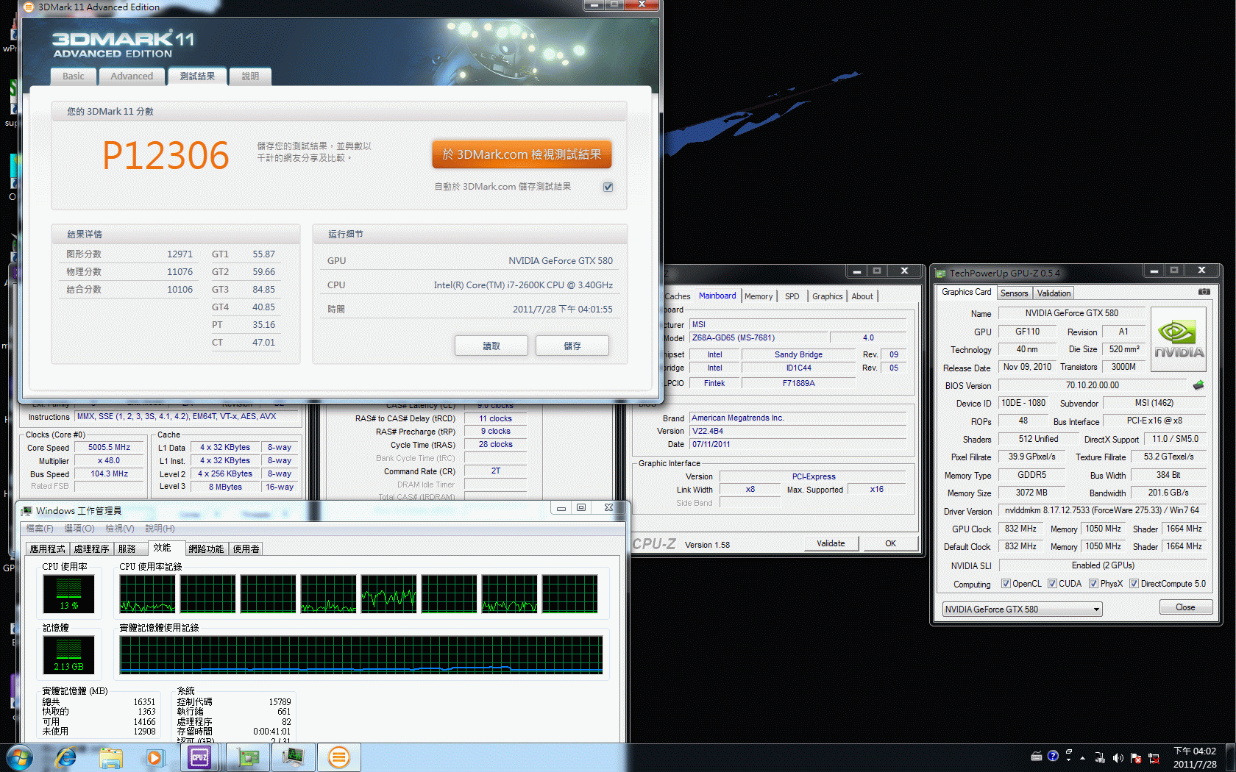The width and height of the screenshot is (1236, 772).
Task: Open the volume speaker tray icon
Action: [x=1118, y=758]
